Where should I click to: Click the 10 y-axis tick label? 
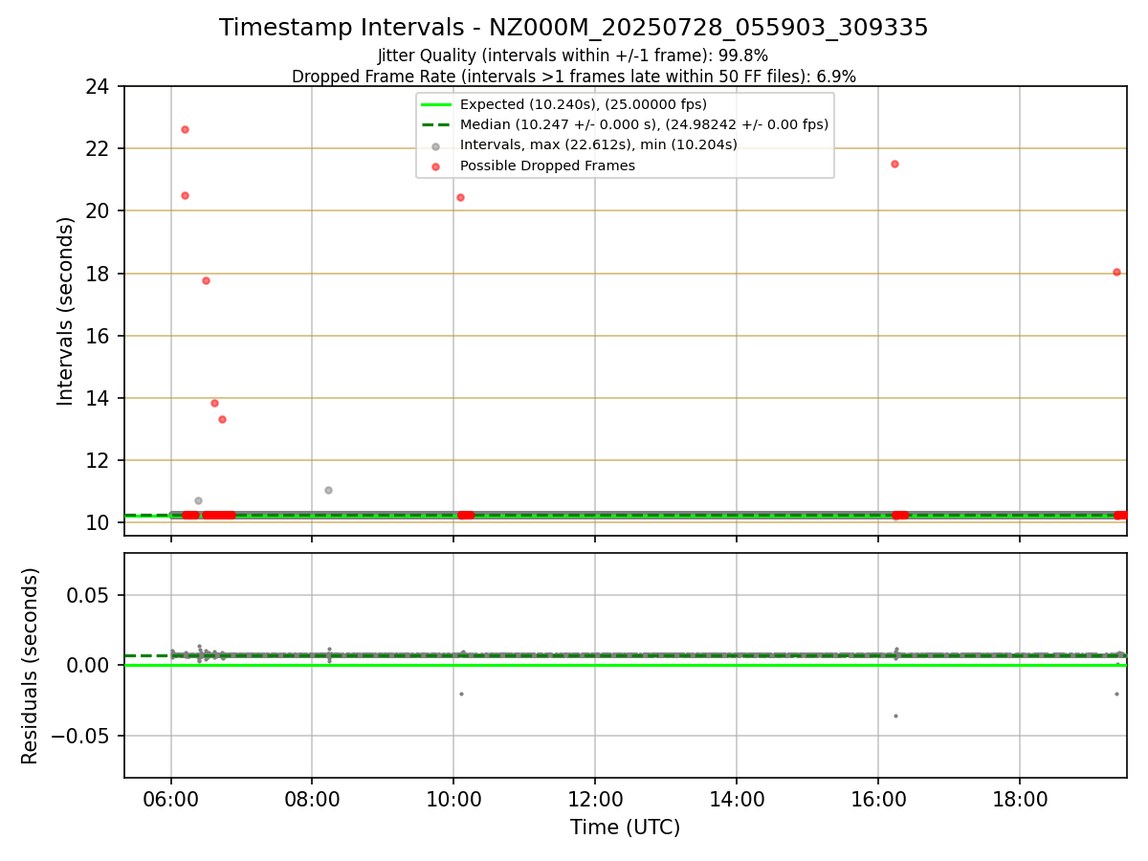(x=98, y=522)
